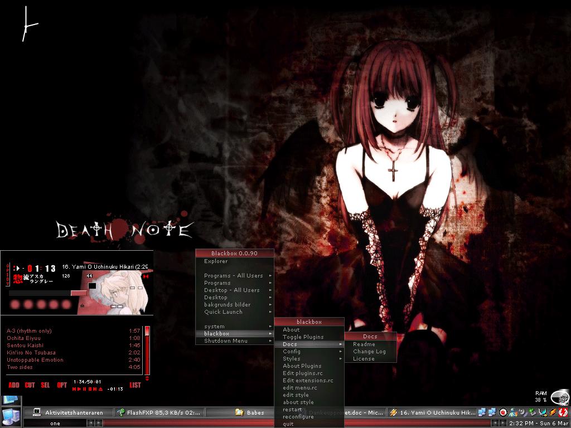Viewport: 571px width, 428px height.
Task: Expand Programs - All Users submenu
Action: pyautogui.click(x=235, y=275)
